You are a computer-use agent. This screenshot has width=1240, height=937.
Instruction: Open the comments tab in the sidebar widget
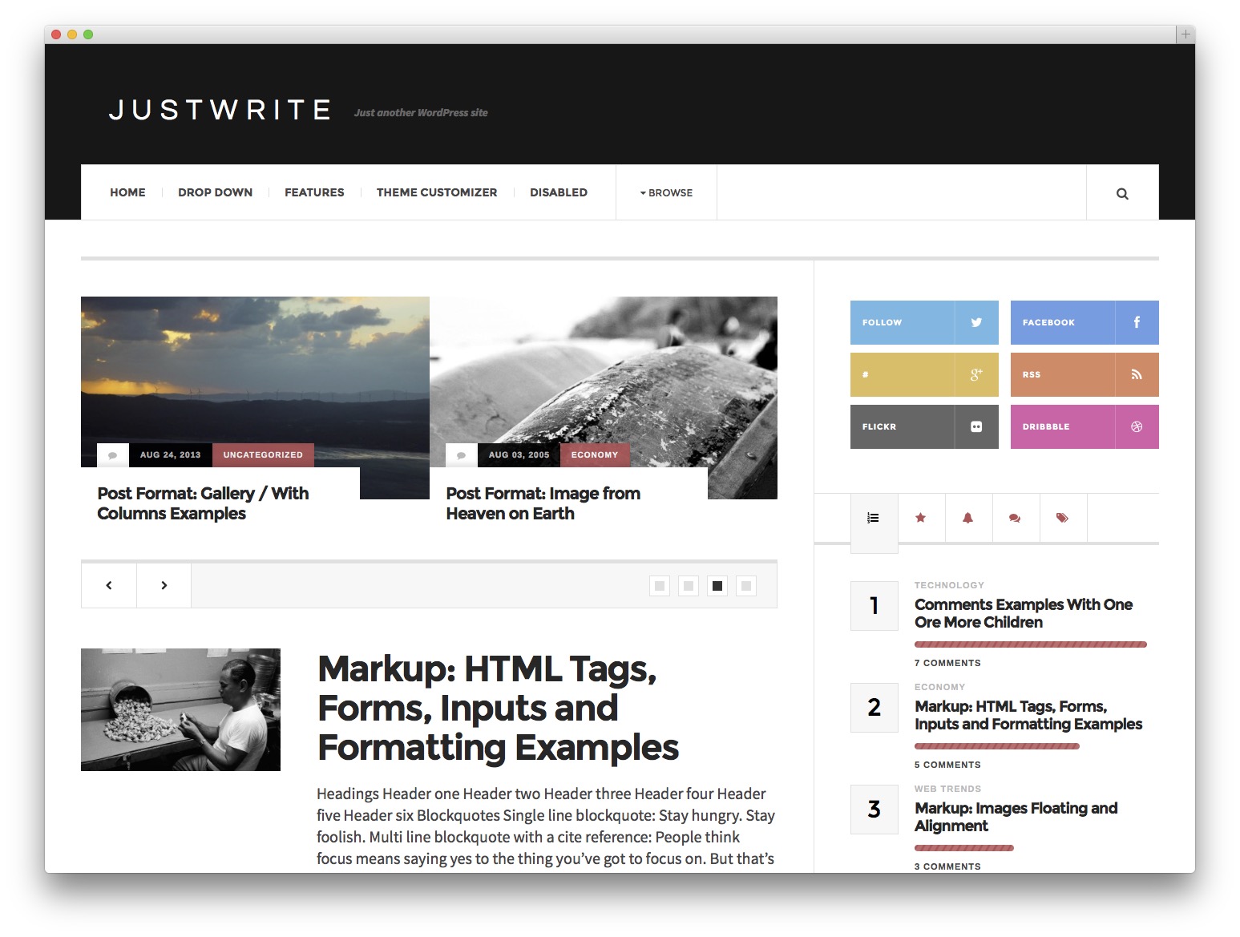point(1016,518)
